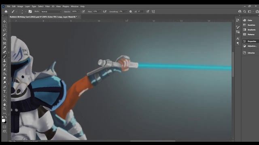Select the Lasso tool
The height and width of the screenshot is (145, 259).
4,30
